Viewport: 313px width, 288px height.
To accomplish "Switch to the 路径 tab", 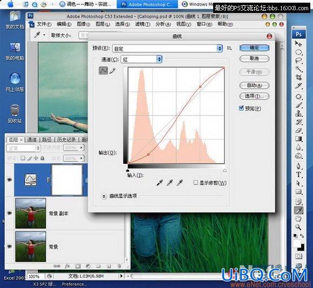I will pos(47,139).
